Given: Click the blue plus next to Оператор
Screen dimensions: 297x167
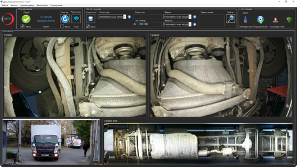Looking at the screenshot, I should pyautogui.click(x=129, y=17).
